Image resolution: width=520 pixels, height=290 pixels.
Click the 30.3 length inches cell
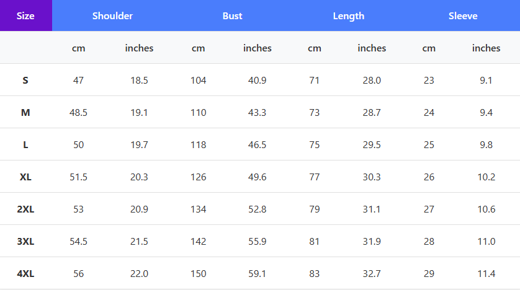coord(372,177)
